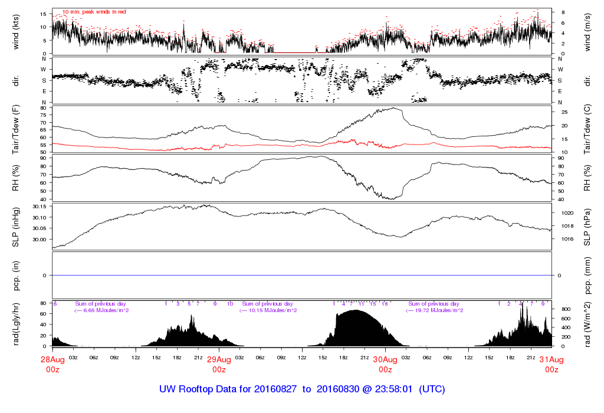Screen dimensions: 604x413
Task: Click the 10.15 MJoules/m^2 daily sum text
Action: coord(268,310)
